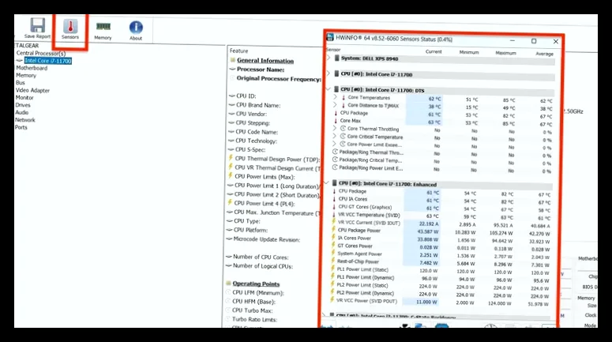Select the CPU Platform: row
612x342 pixels.
tap(250, 230)
